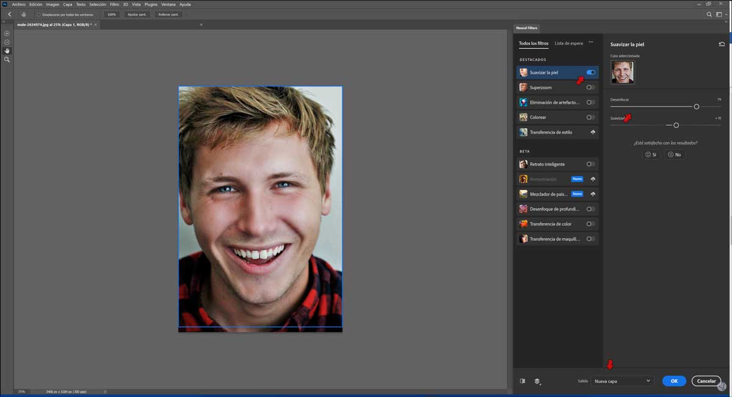Select the zoom in tool
The width and height of the screenshot is (732, 397).
(7, 34)
